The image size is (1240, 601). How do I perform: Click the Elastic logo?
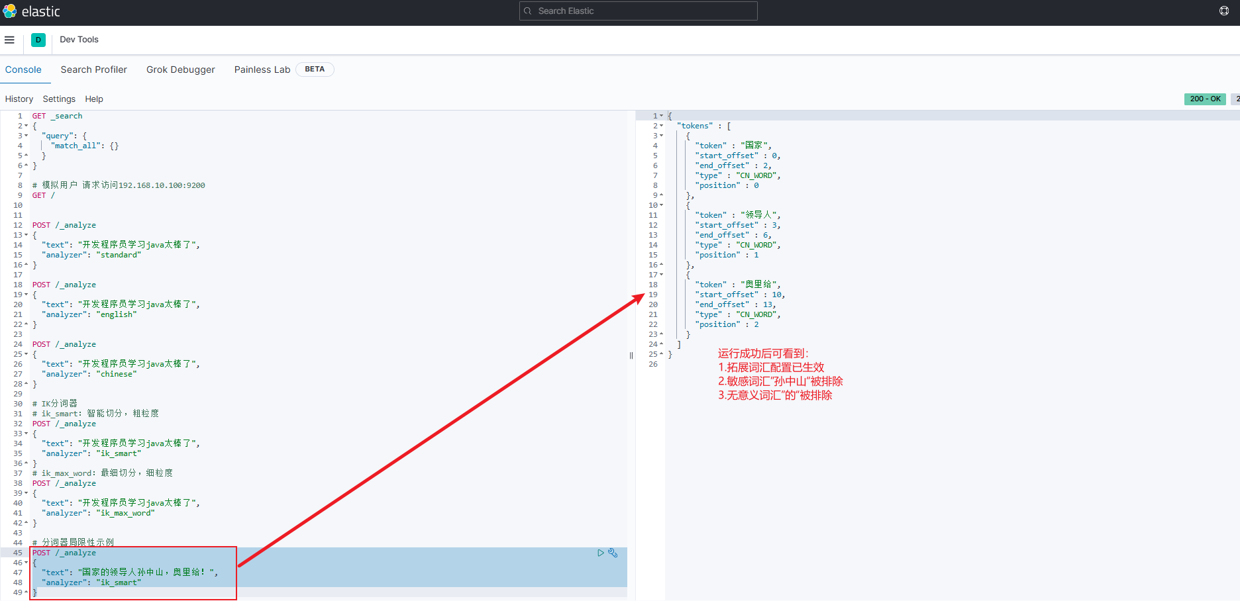31,11
